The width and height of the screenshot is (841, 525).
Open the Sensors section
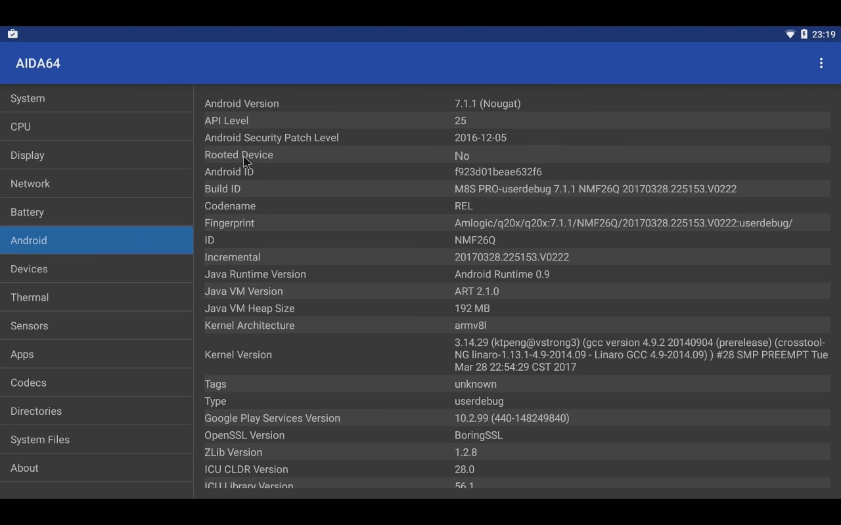[x=97, y=325]
